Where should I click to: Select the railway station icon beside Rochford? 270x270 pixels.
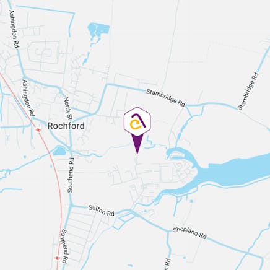point(38,130)
